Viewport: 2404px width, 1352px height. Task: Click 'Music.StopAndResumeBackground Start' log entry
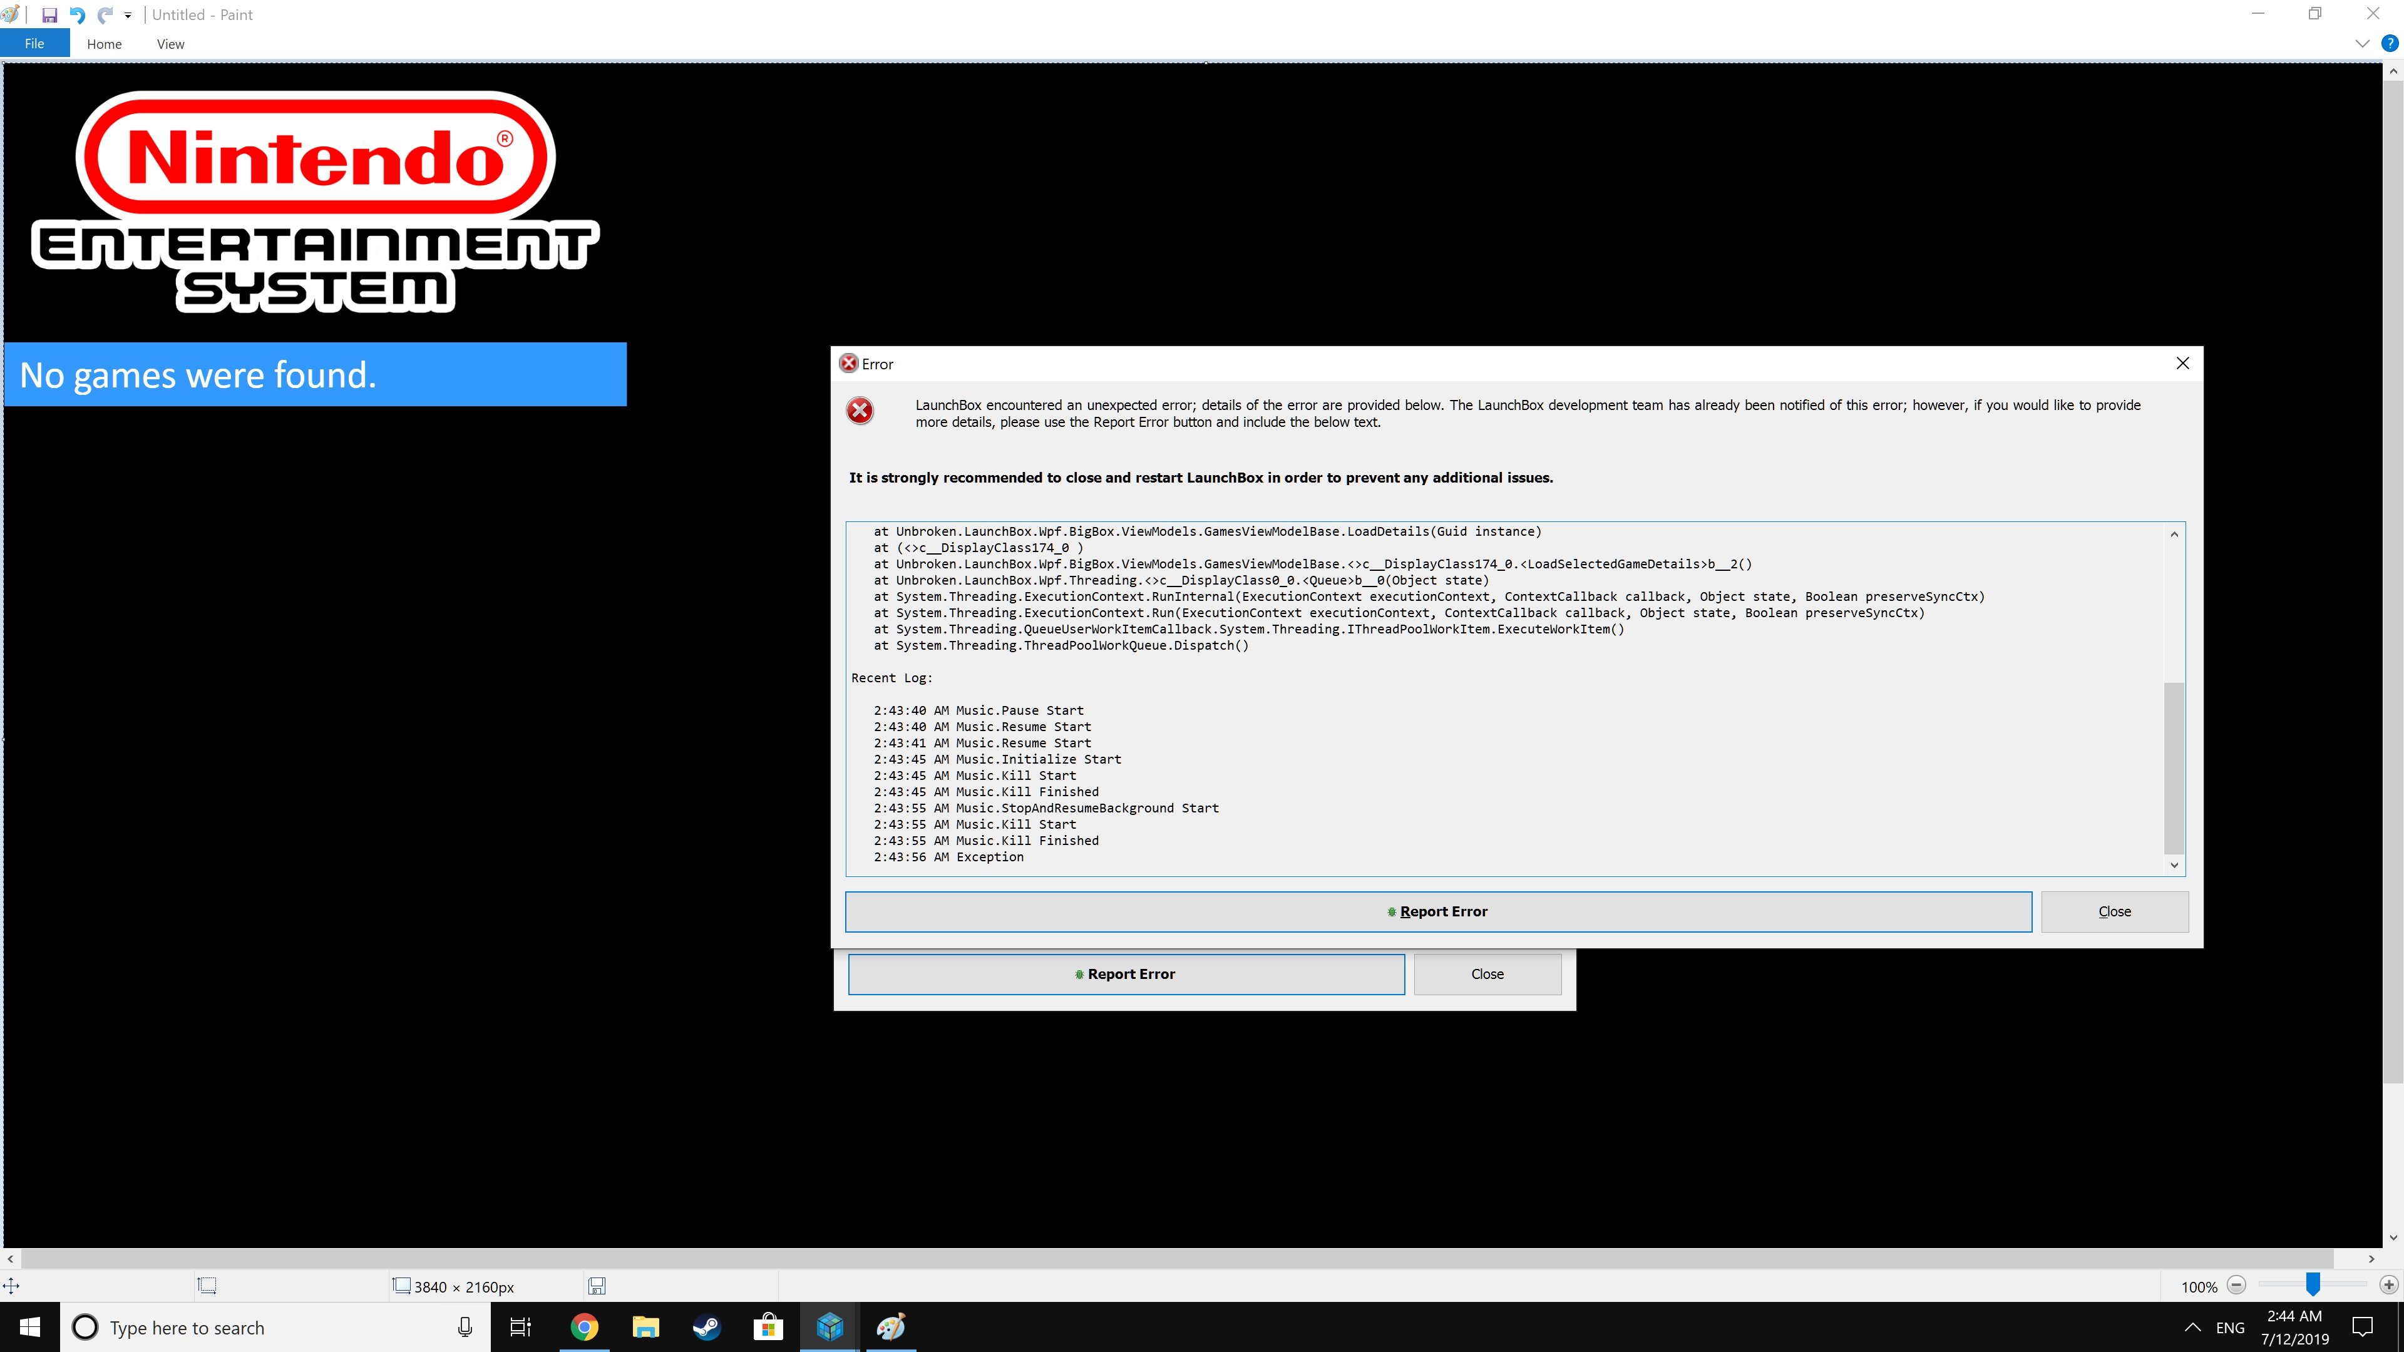click(1087, 808)
